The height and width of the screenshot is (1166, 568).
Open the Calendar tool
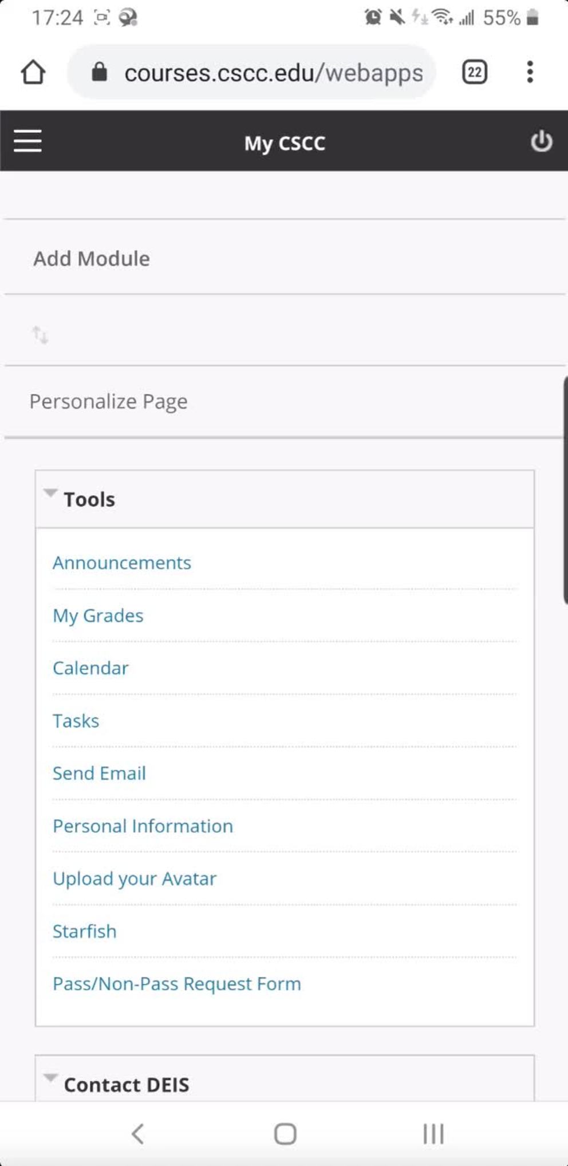[90, 668]
